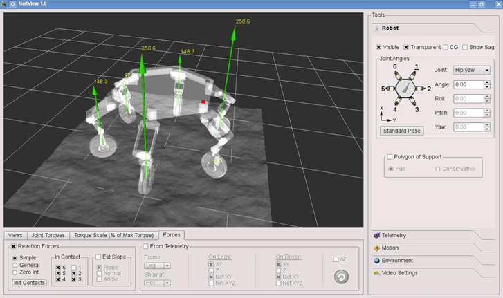Screen dimensions: 503x298
Task: Click the Telemetry panel icon
Action: click(377, 236)
